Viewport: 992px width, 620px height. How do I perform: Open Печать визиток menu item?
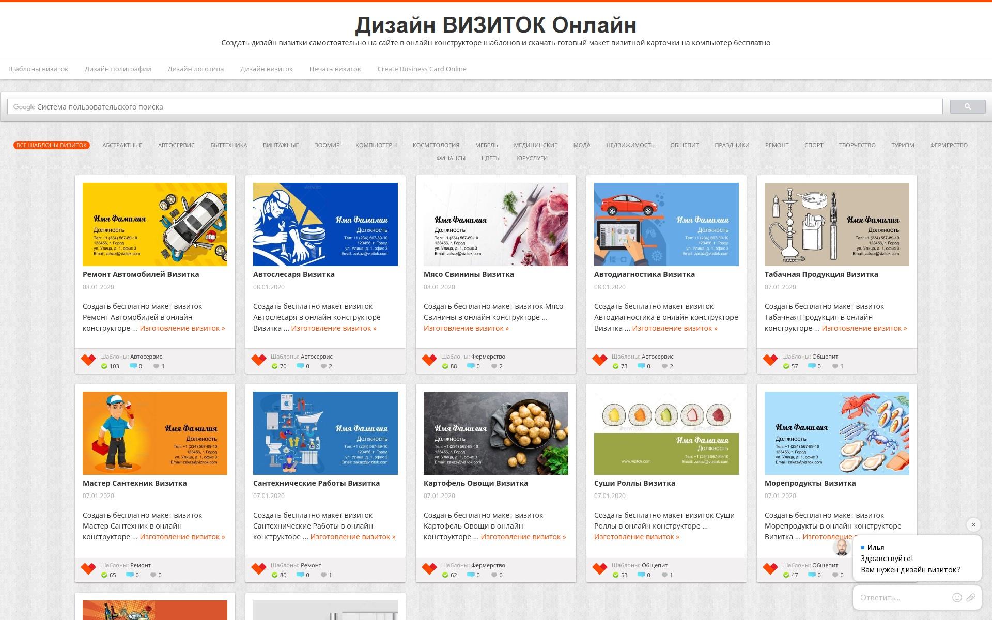(335, 69)
